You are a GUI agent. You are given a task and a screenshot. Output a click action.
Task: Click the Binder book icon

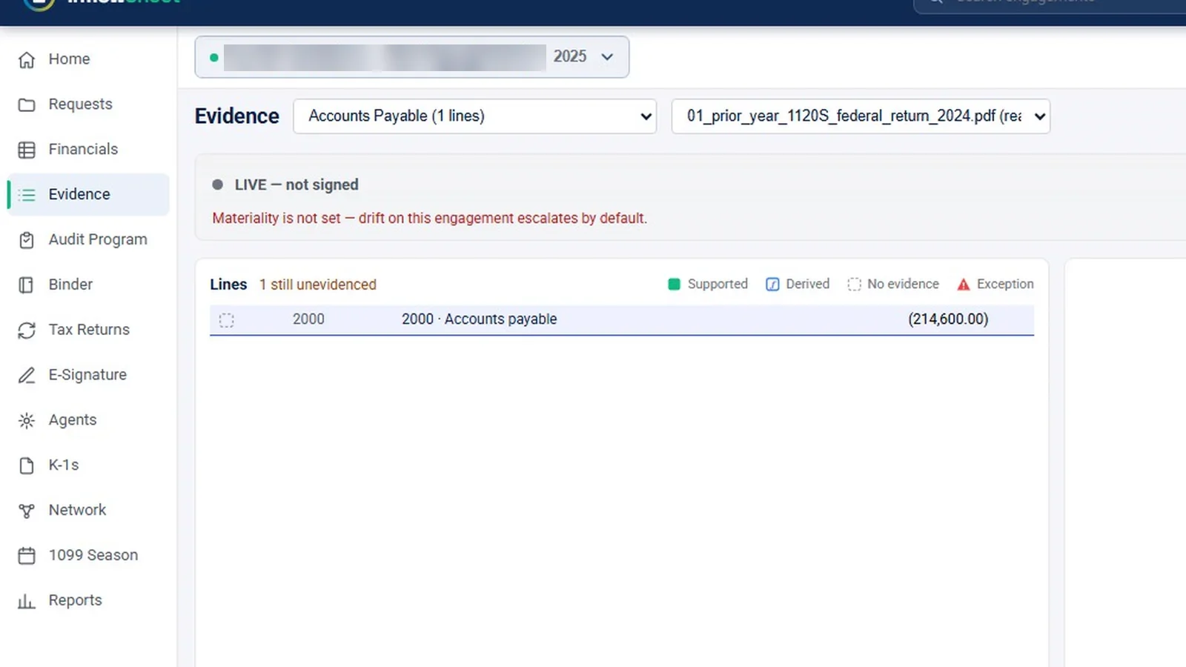[x=27, y=285]
